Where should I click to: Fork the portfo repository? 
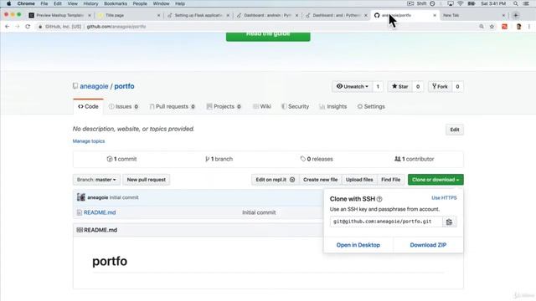tap(440, 87)
